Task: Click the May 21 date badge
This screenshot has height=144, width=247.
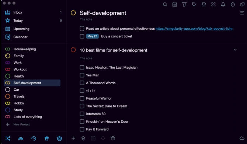Action: [92, 36]
